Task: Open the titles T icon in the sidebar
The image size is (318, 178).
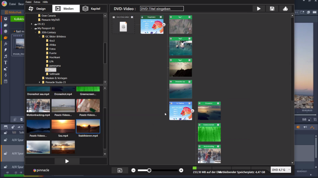Action: tap(6, 63)
